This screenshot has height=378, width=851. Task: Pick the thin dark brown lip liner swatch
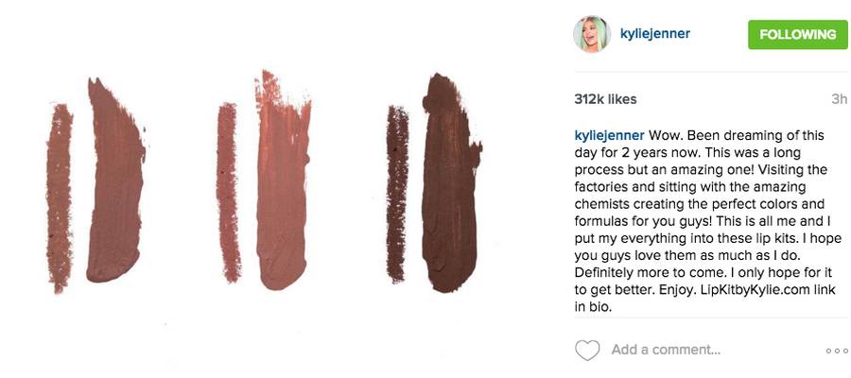coord(397,194)
